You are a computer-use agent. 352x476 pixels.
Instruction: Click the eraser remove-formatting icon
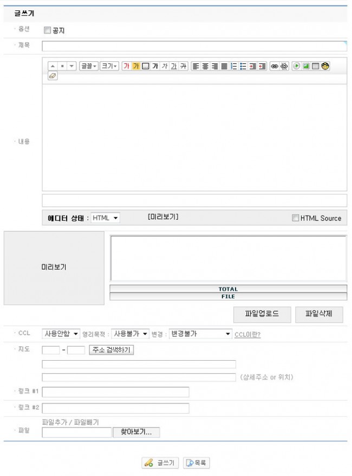pyautogui.click(x=53, y=76)
